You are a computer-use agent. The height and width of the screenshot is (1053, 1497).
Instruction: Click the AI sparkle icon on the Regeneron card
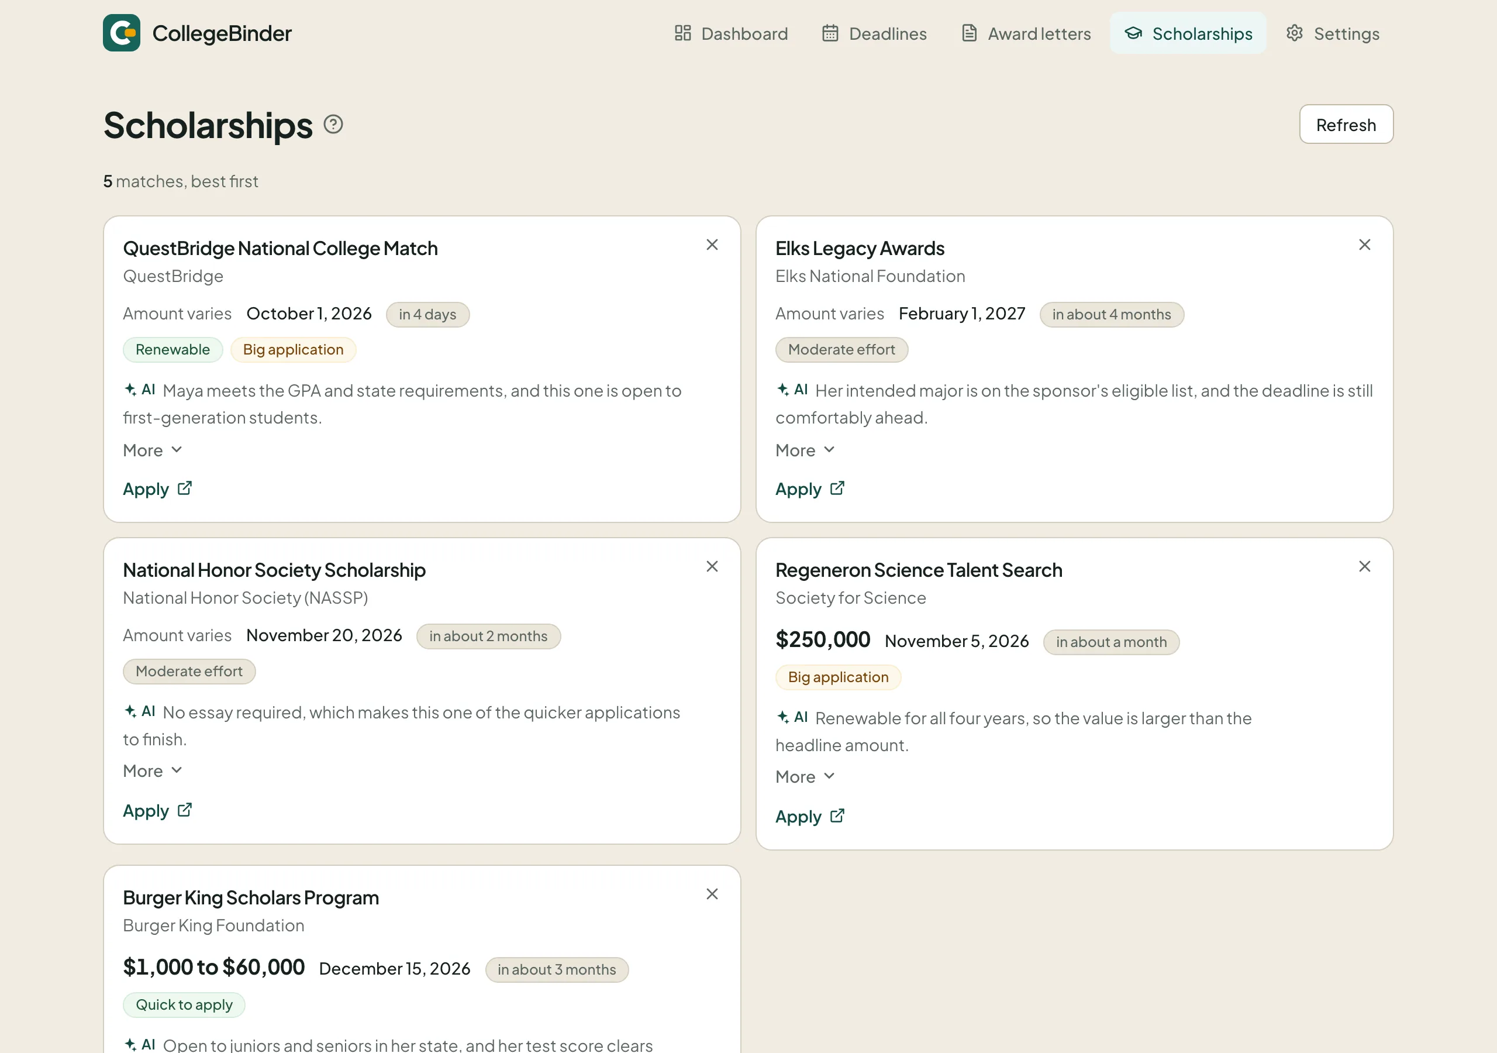coord(783,717)
